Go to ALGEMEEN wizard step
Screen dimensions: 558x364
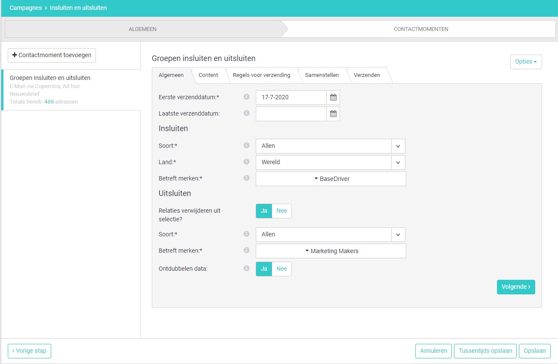tap(142, 29)
